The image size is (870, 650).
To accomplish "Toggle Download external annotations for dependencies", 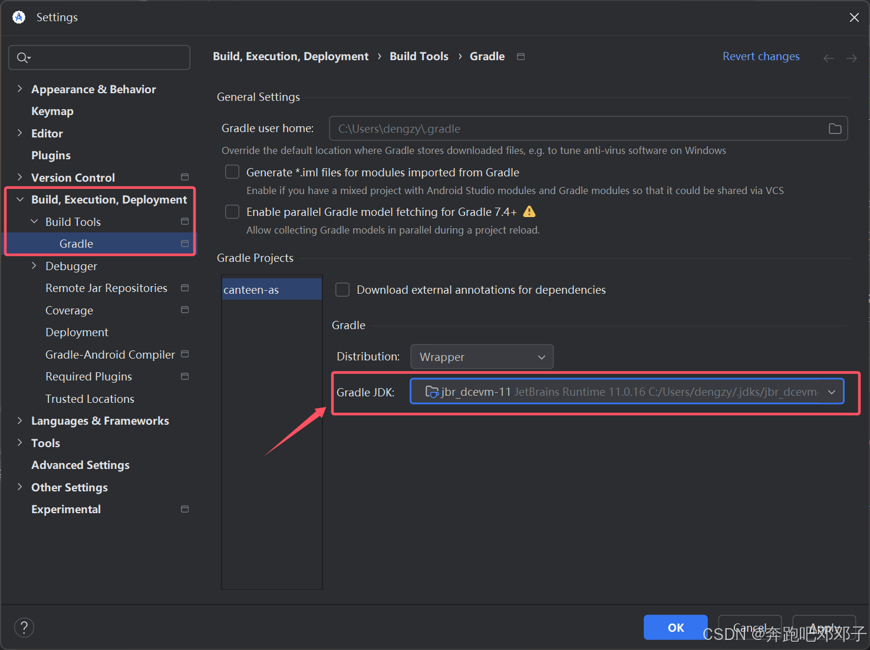I will [x=342, y=290].
